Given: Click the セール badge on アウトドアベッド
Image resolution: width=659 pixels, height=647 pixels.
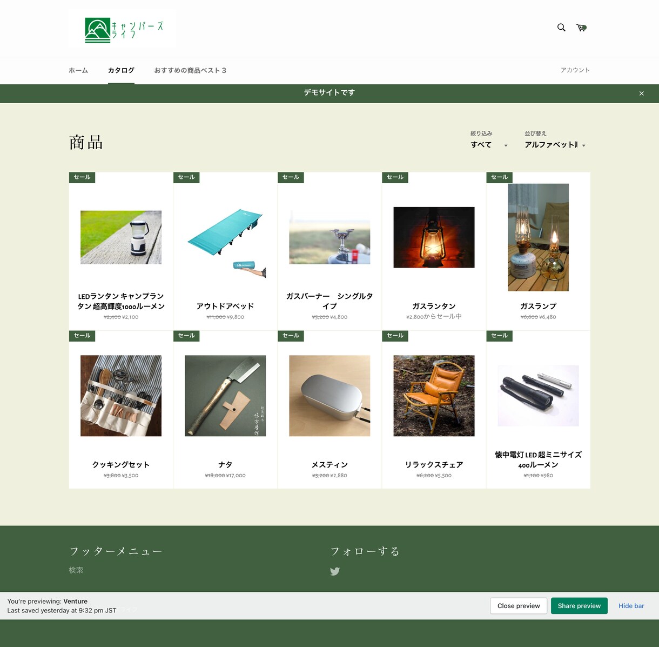Looking at the screenshot, I should click(186, 177).
